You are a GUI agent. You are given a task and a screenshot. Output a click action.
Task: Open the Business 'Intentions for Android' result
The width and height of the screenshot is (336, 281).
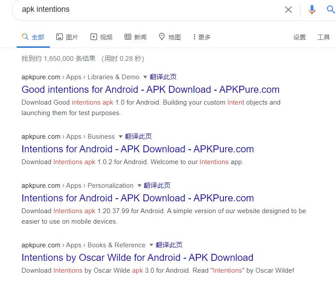pos(138,149)
